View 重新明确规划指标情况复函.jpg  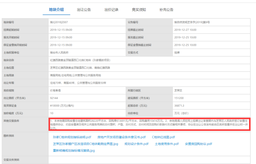[74, 151]
